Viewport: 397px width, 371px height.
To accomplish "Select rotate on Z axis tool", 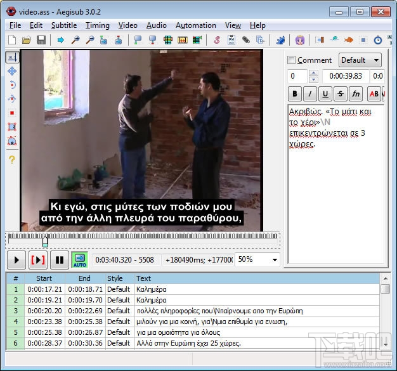I will pyautogui.click(x=12, y=85).
